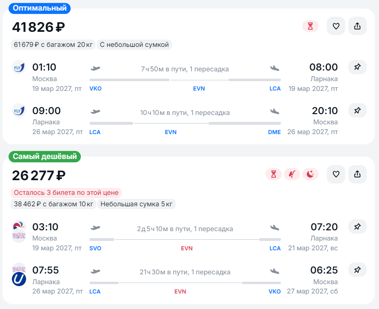The image size is (379, 309).
Task: Add the 41 826 ₽ ticket to favorites
Action: (x=336, y=26)
